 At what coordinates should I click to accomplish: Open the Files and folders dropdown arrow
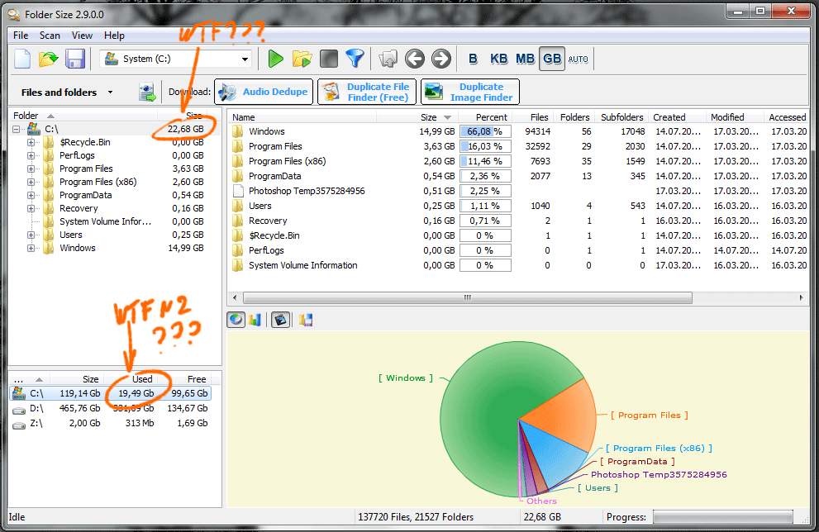110,93
